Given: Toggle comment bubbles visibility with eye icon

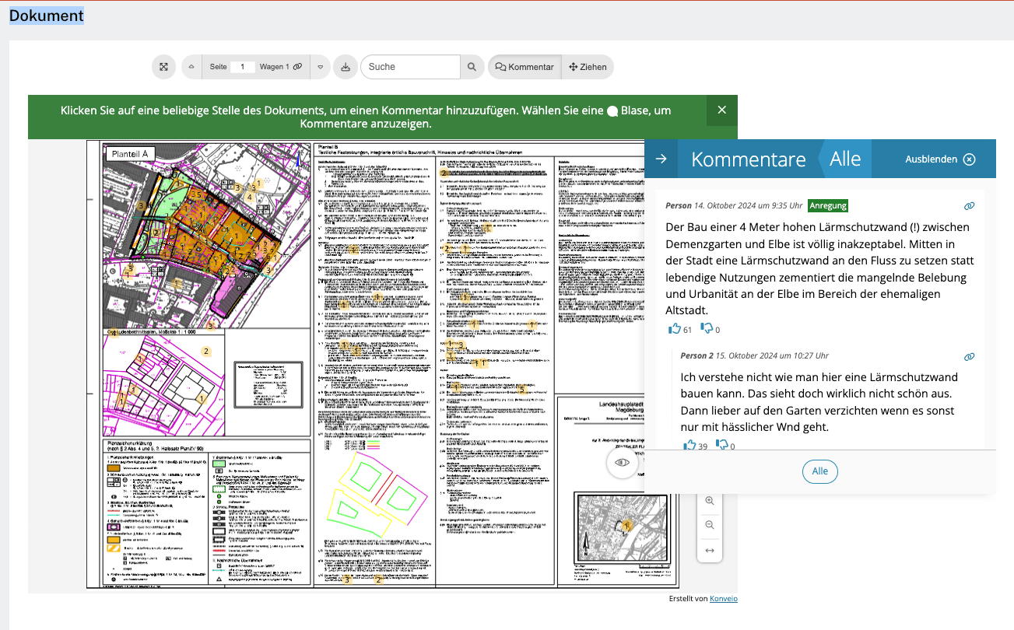Looking at the screenshot, I should point(622,463).
